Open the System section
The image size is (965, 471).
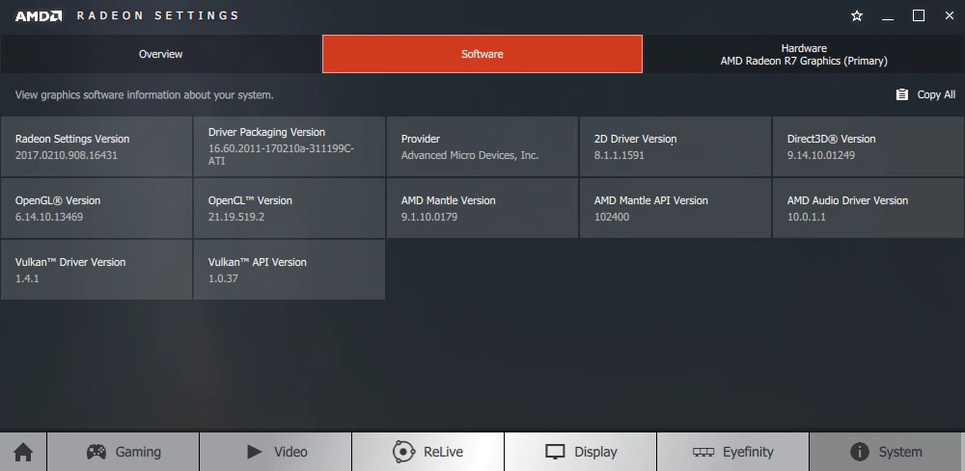coord(886,452)
